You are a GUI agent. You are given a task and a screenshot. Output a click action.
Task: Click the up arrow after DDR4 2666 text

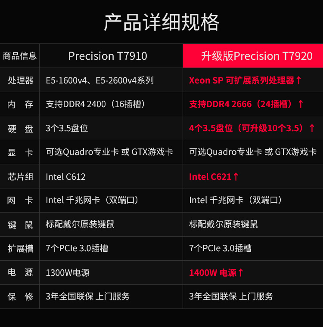(301, 104)
